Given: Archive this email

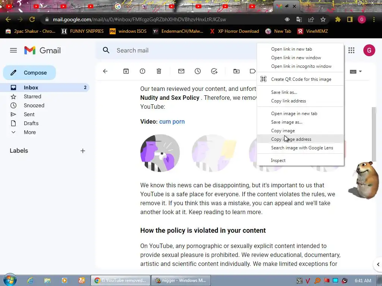Looking at the screenshot, I should pos(126,71).
